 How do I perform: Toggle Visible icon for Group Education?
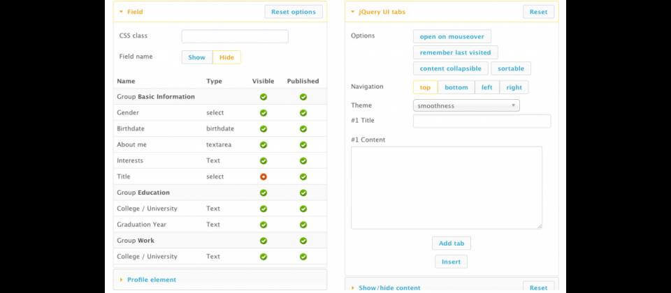coord(264,193)
